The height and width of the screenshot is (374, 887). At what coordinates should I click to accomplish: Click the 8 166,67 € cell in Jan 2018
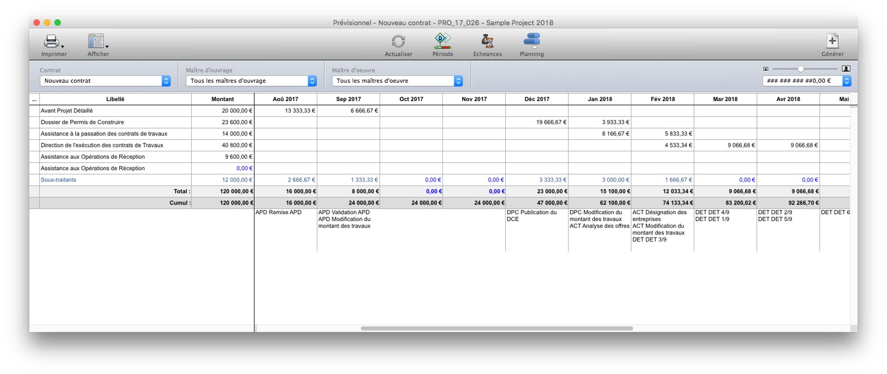[599, 134]
